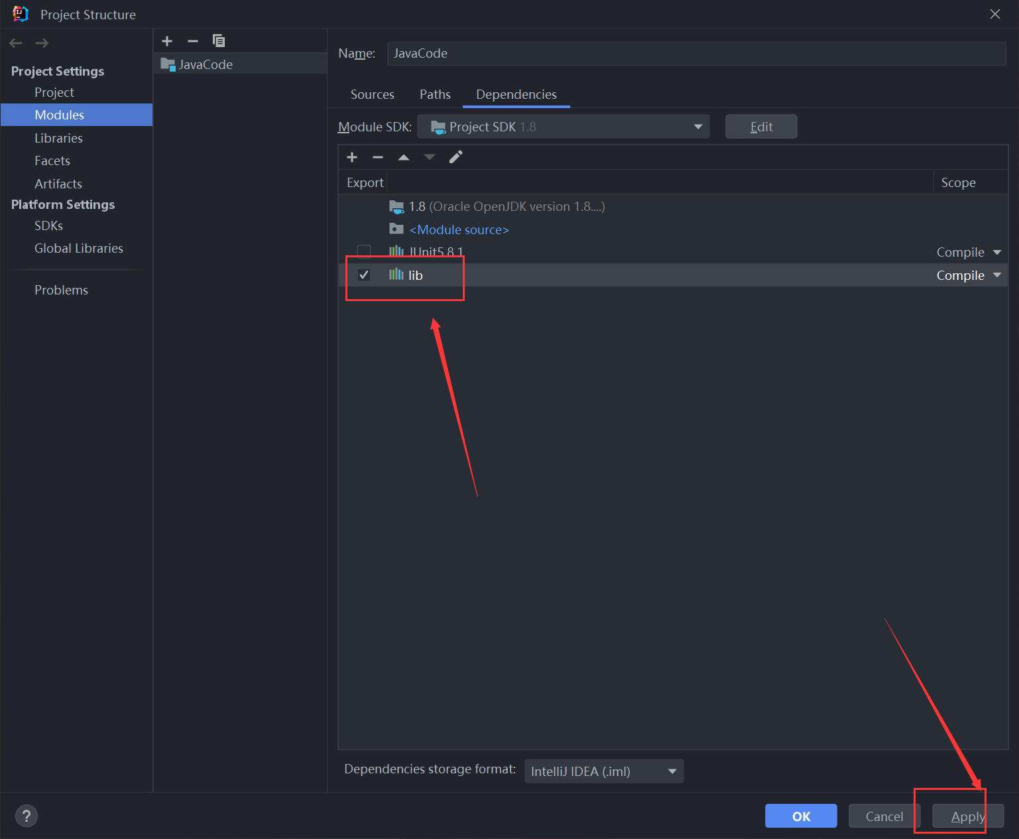Viewport: 1019px width, 839px height.
Task: Select the JUnit5.8.1 dependency row
Action: [673, 252]
